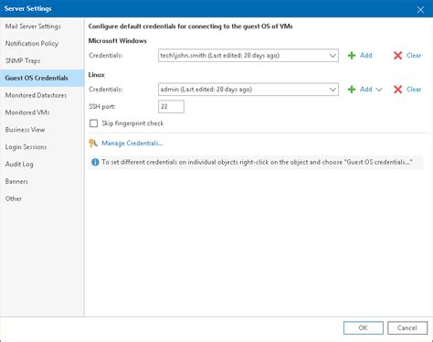Open Business View section
433x342 pixels.
[42, 130]
